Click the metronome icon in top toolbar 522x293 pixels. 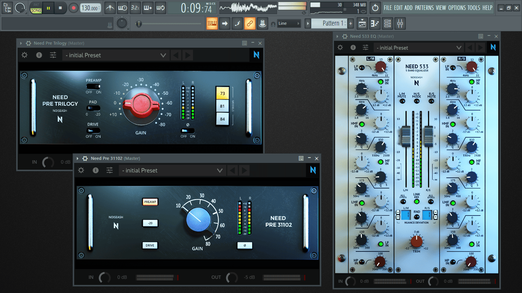110,8
